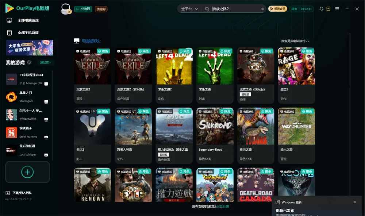
Task: Open customer service headset icon
Action: click(x=321, y=9)
